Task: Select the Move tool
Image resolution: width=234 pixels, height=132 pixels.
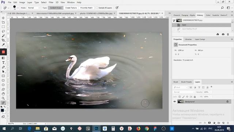Action: pos(3,18)
